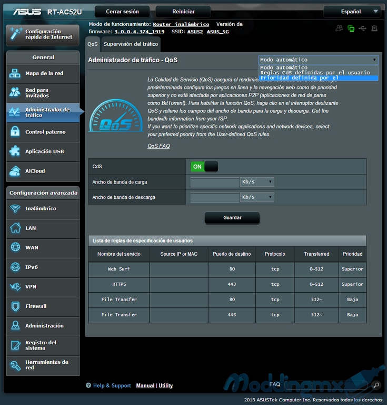Click the search magnifier in FAQ box

(376, 385)
